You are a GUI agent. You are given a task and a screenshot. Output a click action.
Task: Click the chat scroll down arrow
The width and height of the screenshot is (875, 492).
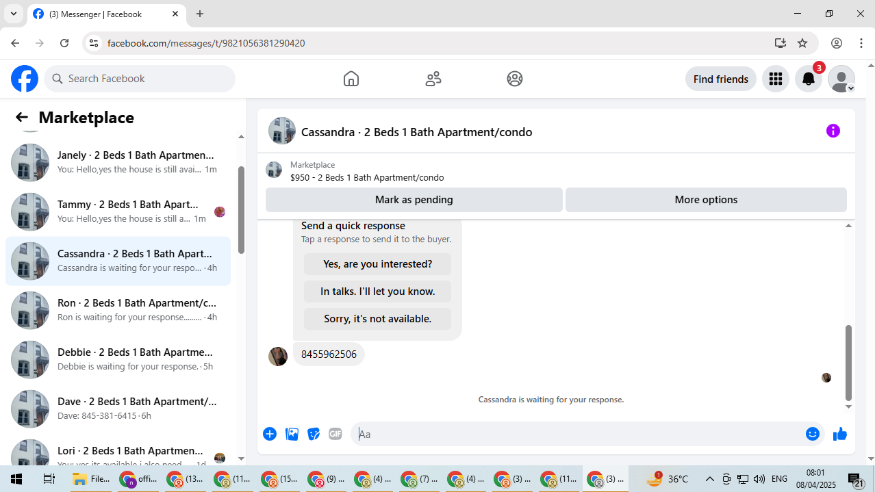(x=848, y=406)
